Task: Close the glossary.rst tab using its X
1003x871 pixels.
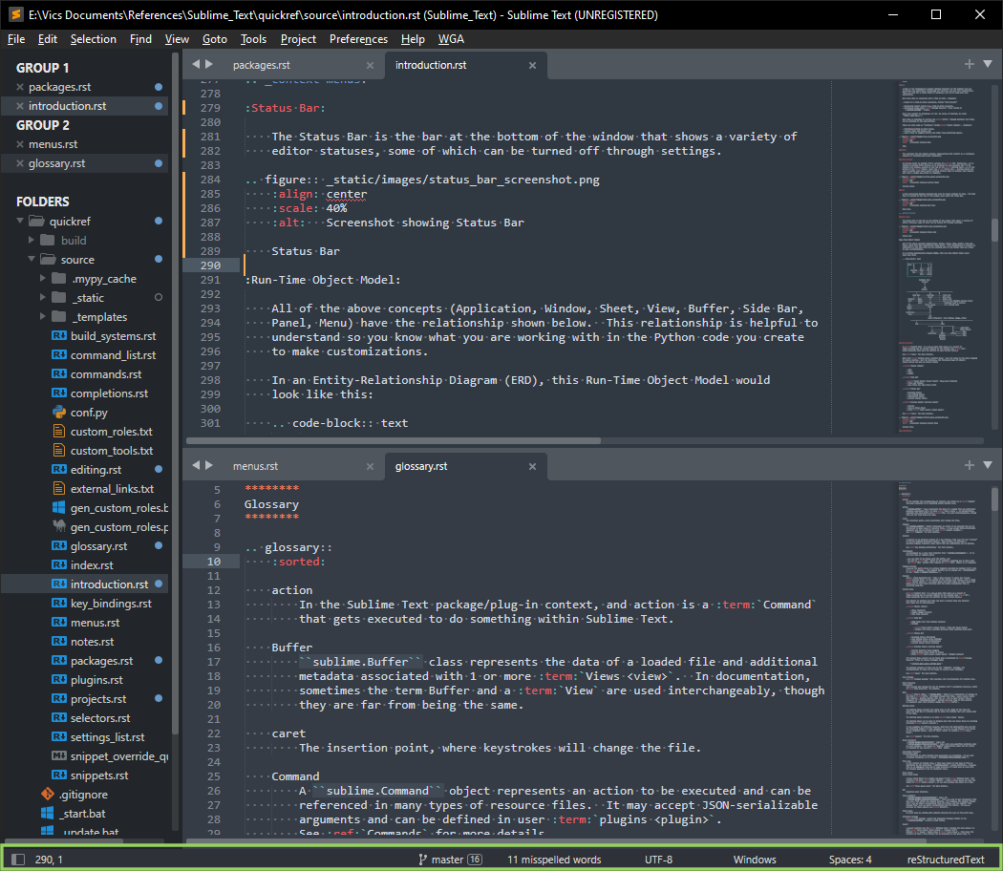Action: (533, 467)
